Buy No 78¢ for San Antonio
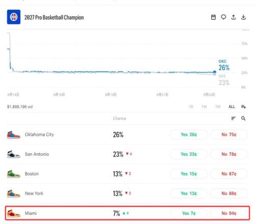The image size is (255, 224). click(x=229, y=154)
